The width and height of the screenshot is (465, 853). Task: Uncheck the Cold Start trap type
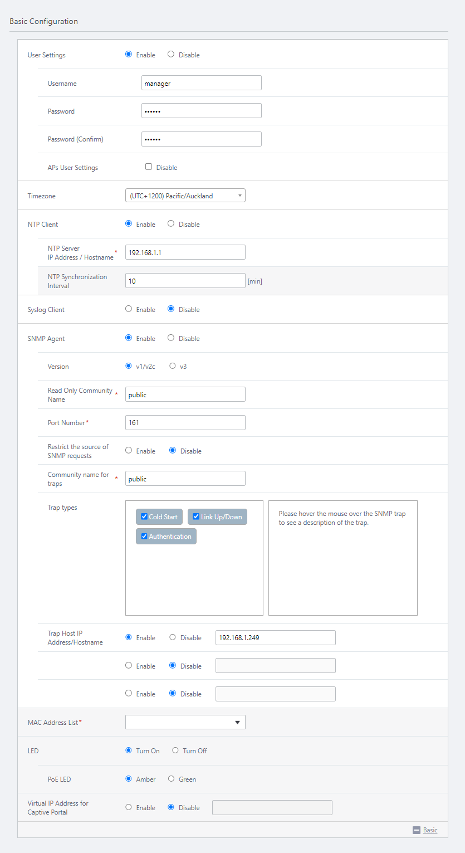pos(144,516)
